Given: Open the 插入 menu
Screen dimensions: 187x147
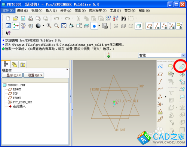Looking at the screenshot, I should (51, 11).
